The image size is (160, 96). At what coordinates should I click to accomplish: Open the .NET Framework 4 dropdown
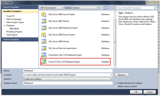52,8
